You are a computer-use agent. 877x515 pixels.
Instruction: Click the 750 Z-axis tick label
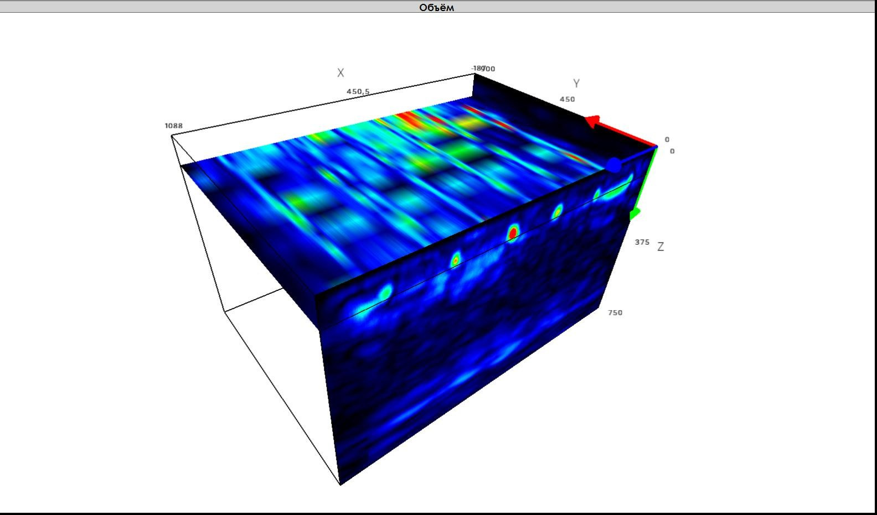615,313
